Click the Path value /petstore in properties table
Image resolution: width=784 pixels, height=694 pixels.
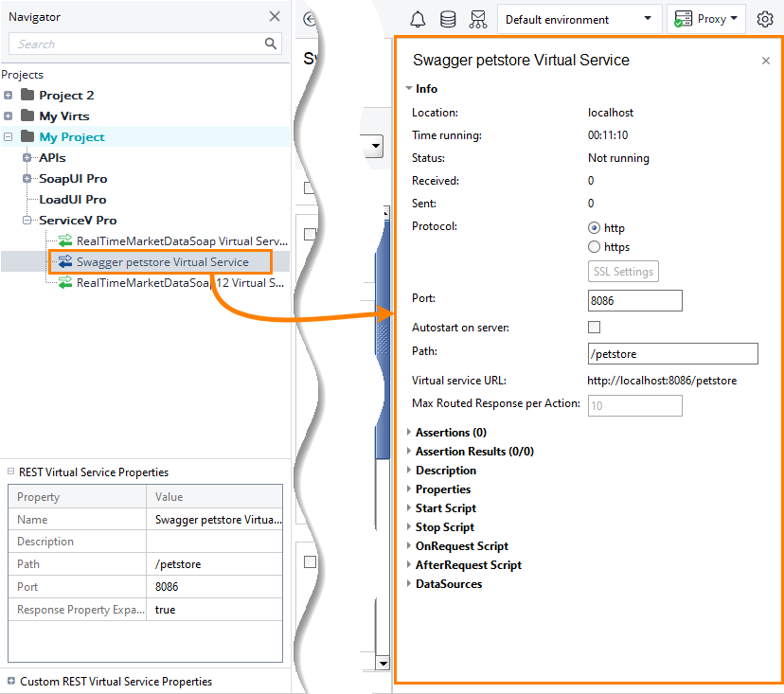pyautogui.click(x=215, y=564)
